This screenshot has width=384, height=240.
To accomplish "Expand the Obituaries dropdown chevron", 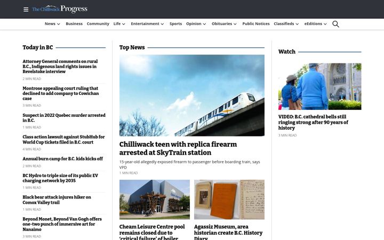I will (235, 24).
